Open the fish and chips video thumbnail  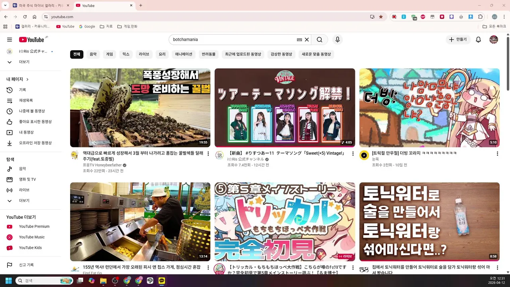[x=140, y=222]
